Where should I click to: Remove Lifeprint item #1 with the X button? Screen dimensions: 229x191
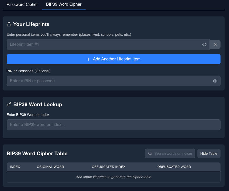tap(215, 44)
